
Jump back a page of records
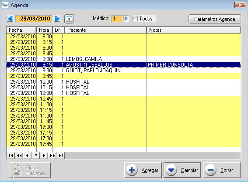[19, 156]
